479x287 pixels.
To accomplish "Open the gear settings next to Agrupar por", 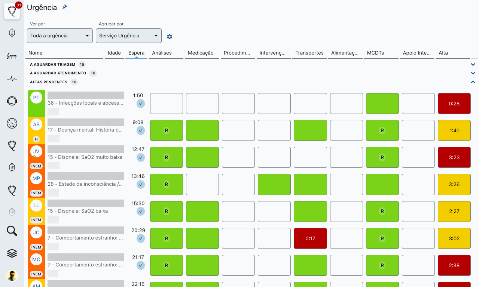I will 170,37.
